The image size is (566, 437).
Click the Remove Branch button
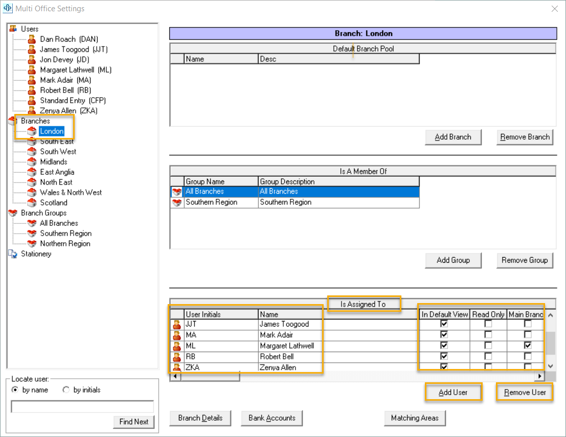[525, 137]
